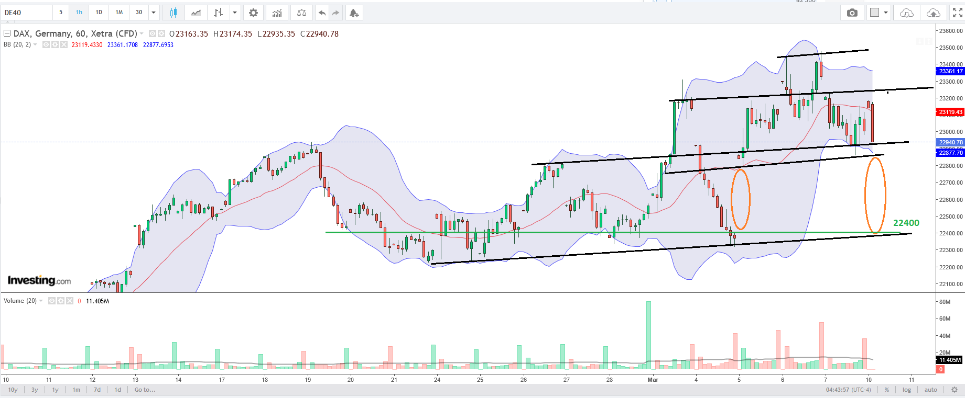Collapse the DAX legend with minus box
The height and width of the screenshot is (398, 965).
7,33
